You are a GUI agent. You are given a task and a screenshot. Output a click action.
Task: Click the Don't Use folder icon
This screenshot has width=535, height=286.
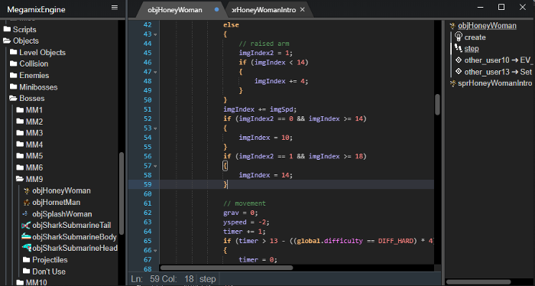[x=26, y=271]
